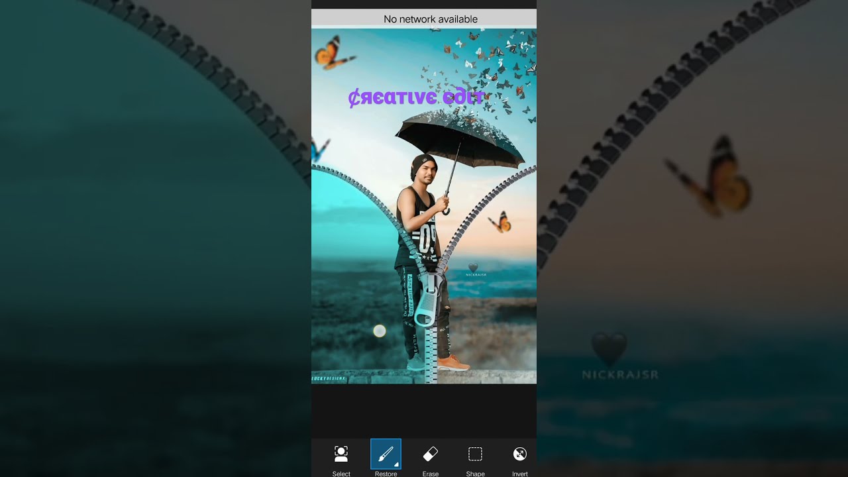Image resolution: width=848 pixels, height=477 pixels.
Task: Choose the Erase eraser tool
Action: coord(431,454)
